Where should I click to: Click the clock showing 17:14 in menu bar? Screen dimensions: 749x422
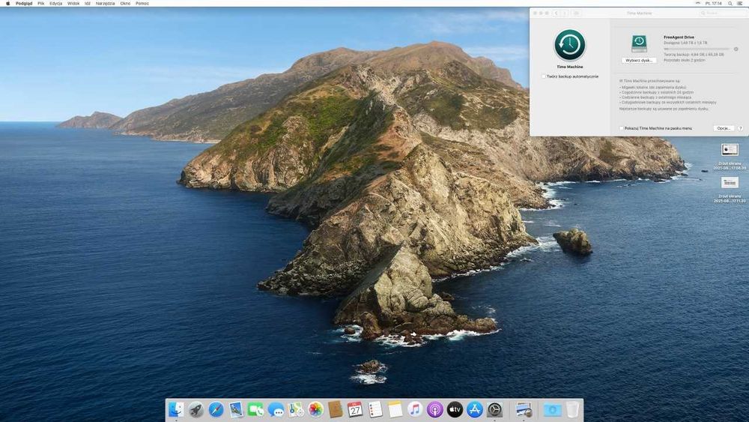point(714,3)
